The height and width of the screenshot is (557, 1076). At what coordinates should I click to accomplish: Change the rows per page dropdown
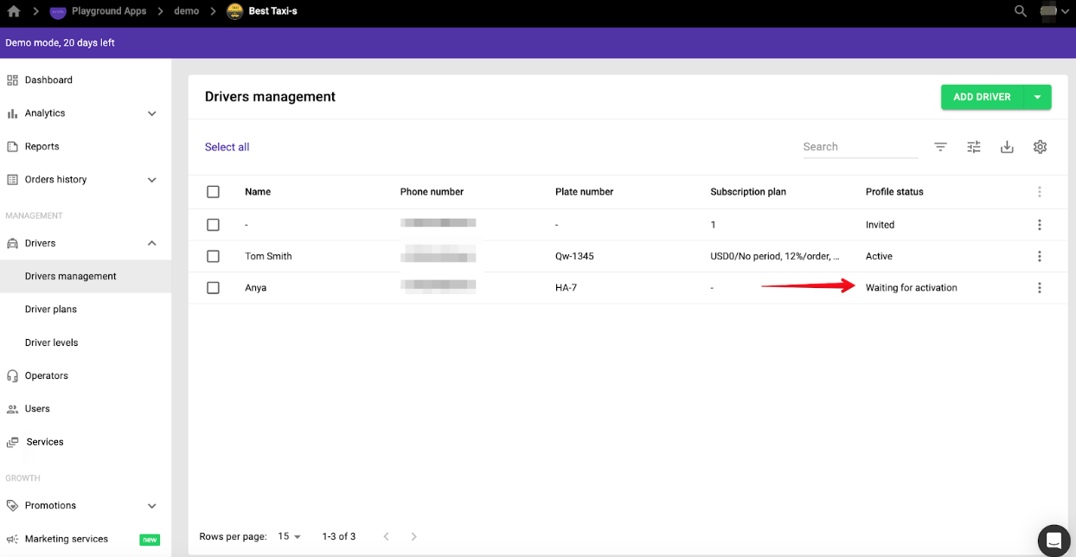(x=289, y=536)
